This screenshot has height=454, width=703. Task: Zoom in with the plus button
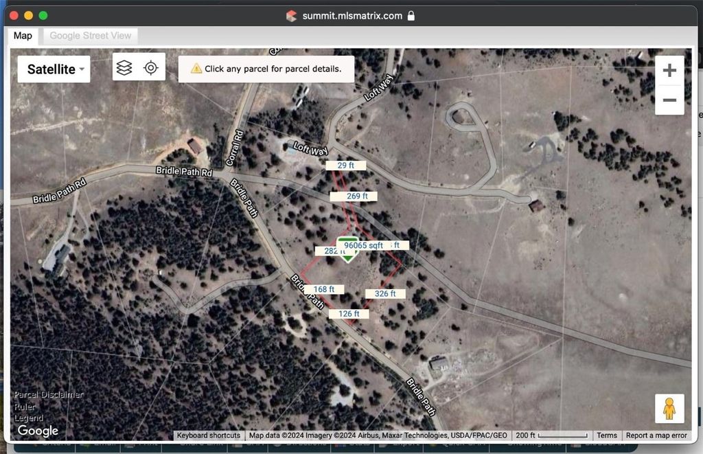point(669,70)
